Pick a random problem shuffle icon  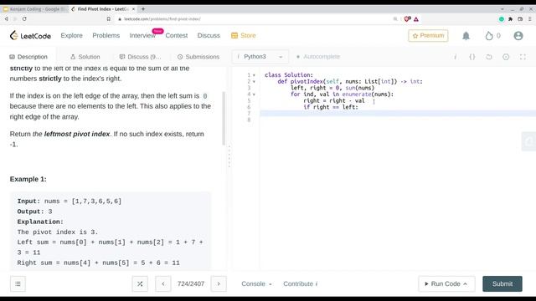[x=140, y=283]
